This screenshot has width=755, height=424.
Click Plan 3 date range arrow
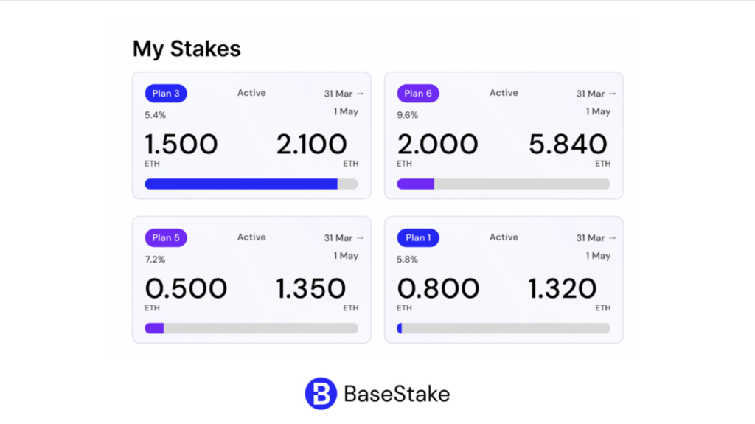(x=361, y=94)
